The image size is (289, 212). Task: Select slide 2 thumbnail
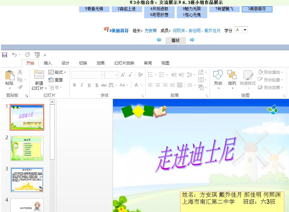tap(27, 149)
